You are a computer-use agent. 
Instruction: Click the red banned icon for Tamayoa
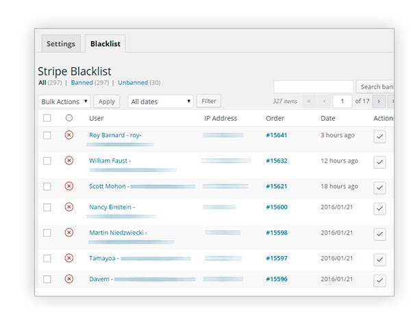(x=69, y=258)
